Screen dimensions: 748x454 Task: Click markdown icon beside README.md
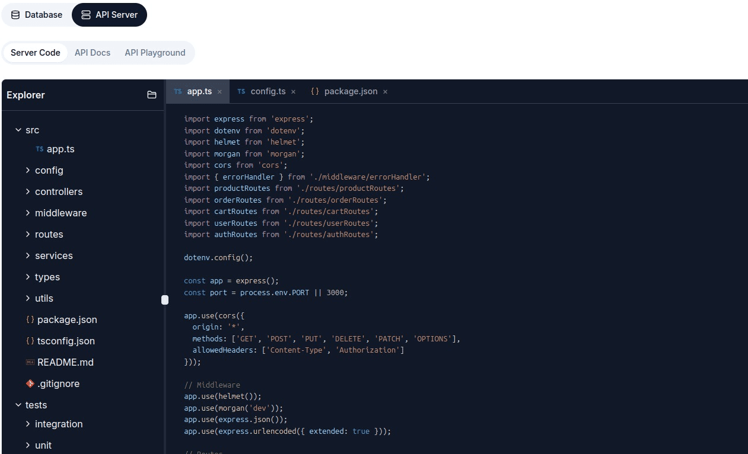click(x=30, y=362)
